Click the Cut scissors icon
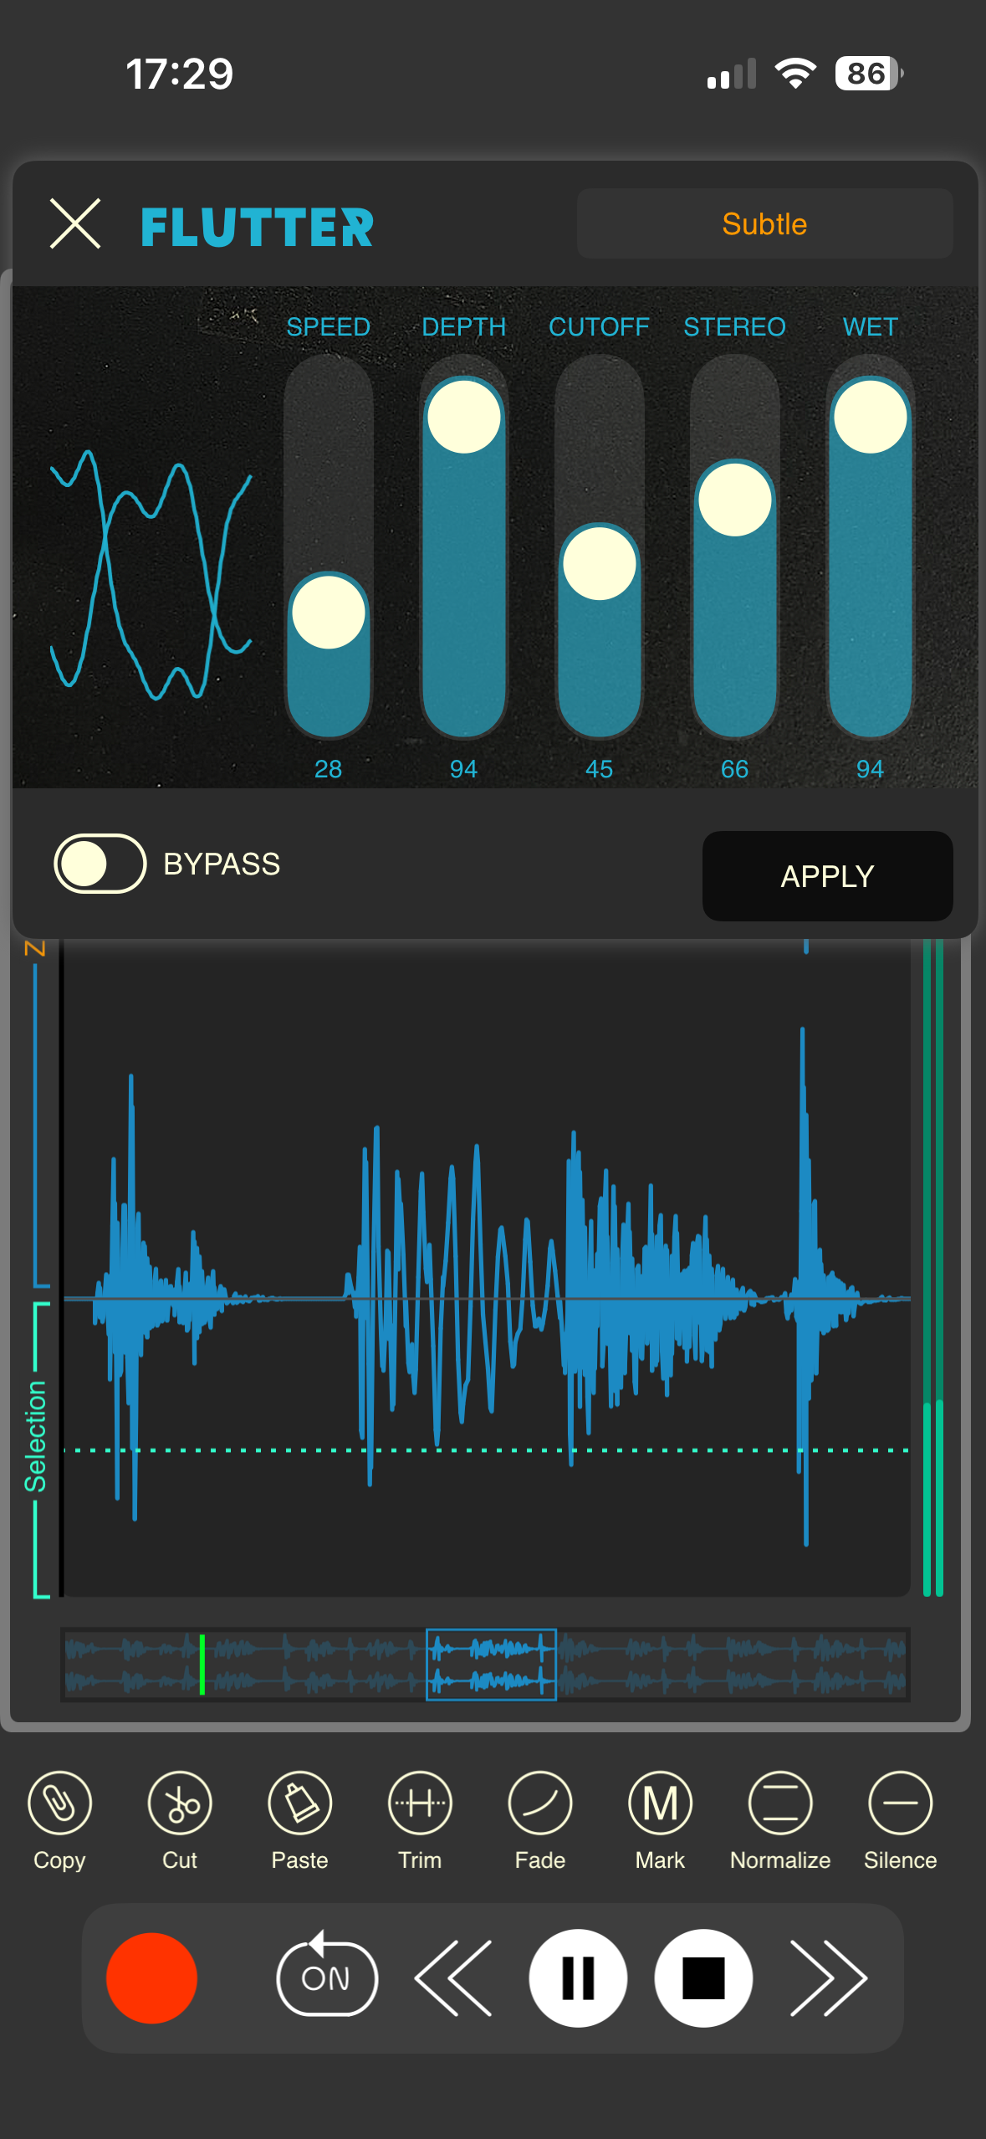This screenshot has height=2139, width=986. pyautogui.click(x=180, y=1803)
